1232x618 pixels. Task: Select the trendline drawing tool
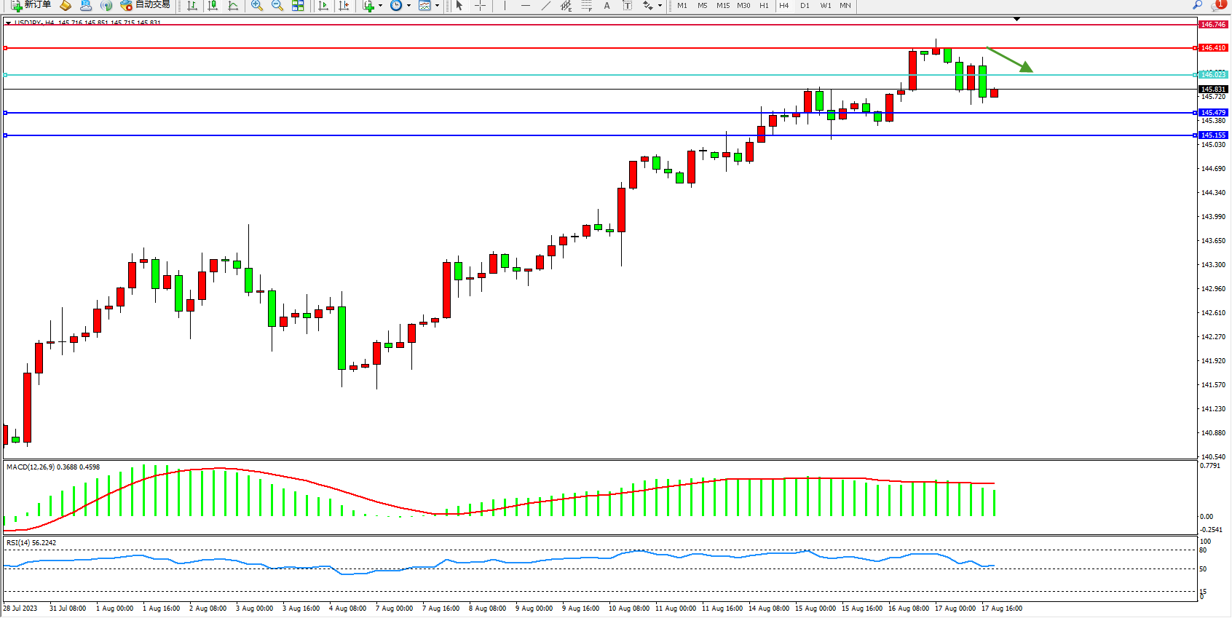tap(545, 5)
